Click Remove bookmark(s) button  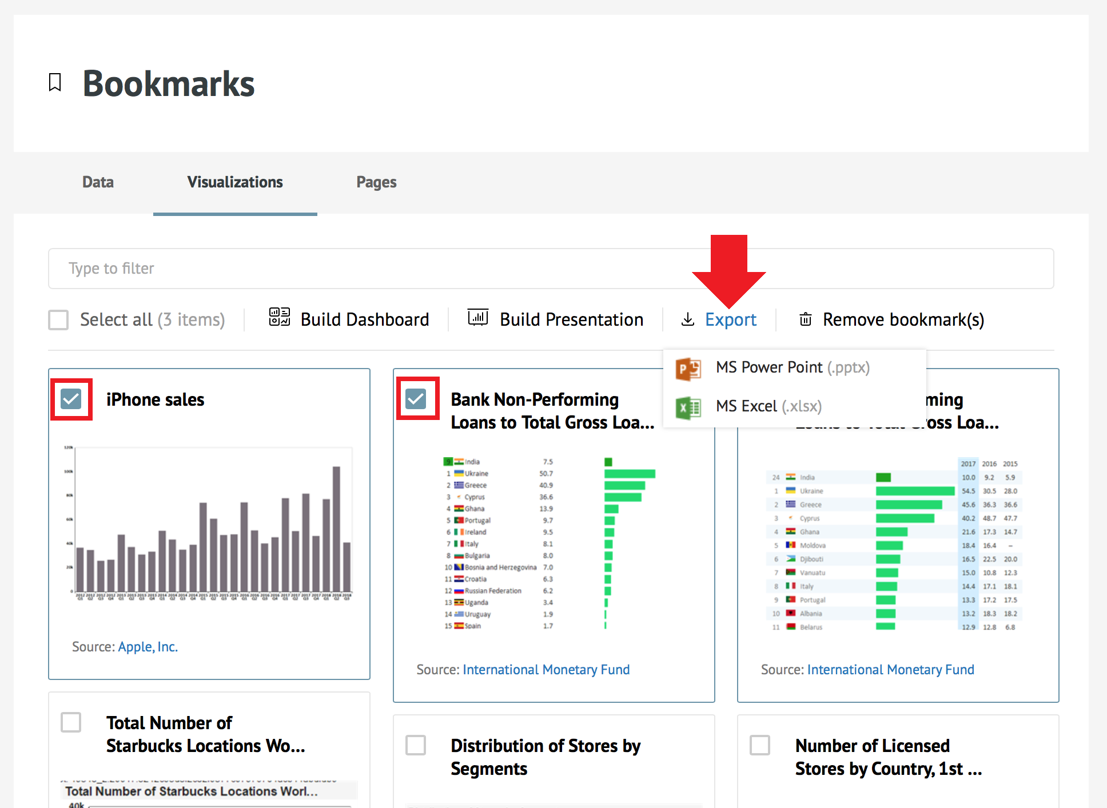point(891,319)
